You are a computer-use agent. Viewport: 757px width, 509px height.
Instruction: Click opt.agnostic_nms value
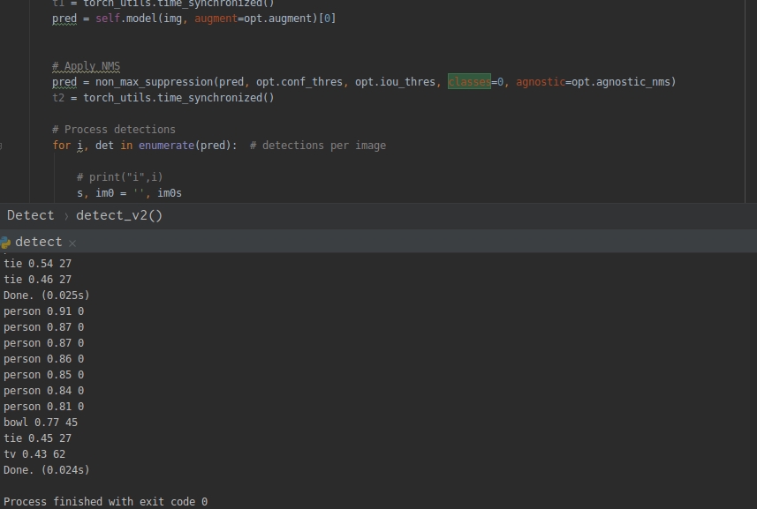point(621,82)
